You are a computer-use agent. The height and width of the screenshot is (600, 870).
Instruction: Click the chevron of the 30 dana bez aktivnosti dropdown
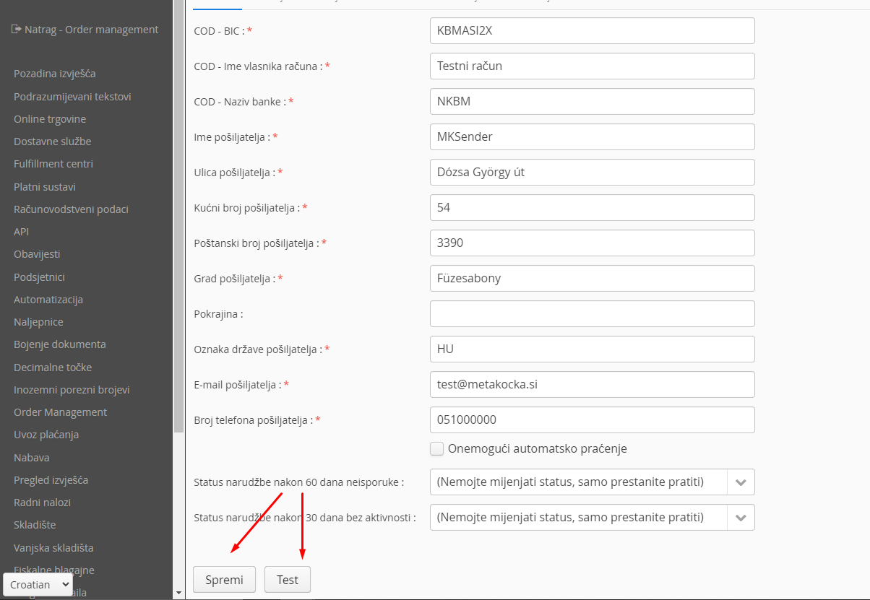click(x=741, y=517)
